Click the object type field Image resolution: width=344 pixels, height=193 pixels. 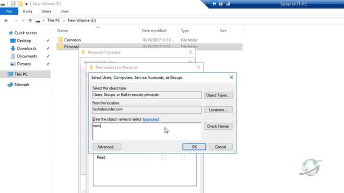[147, 95]
